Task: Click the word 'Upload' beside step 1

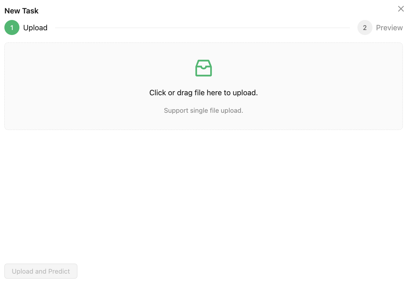Action: [x=35, y=27]
